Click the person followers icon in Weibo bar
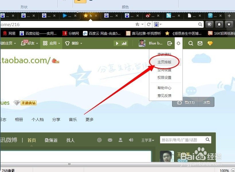Viewport: 235px width, 172px height. tap(120, 140)
